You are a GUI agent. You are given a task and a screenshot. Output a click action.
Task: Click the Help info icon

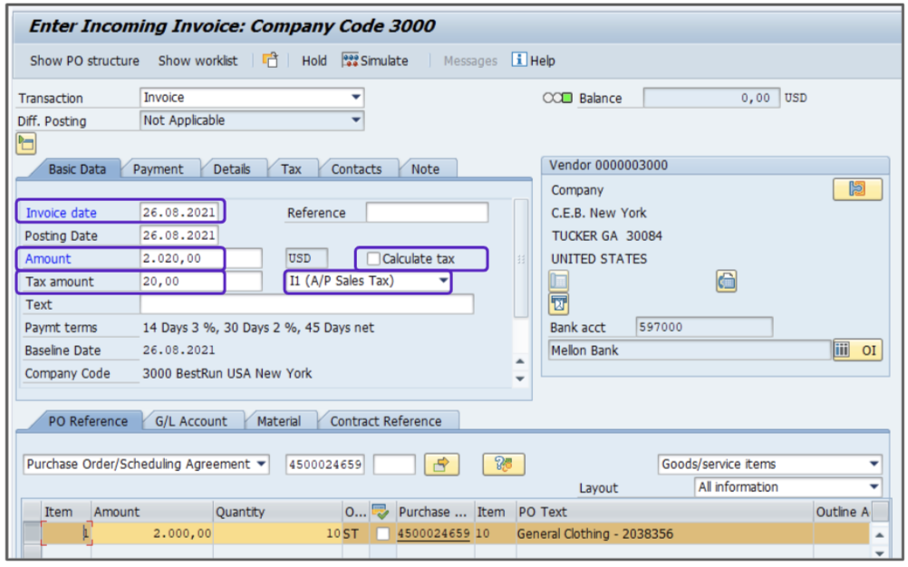click(519, 61)
